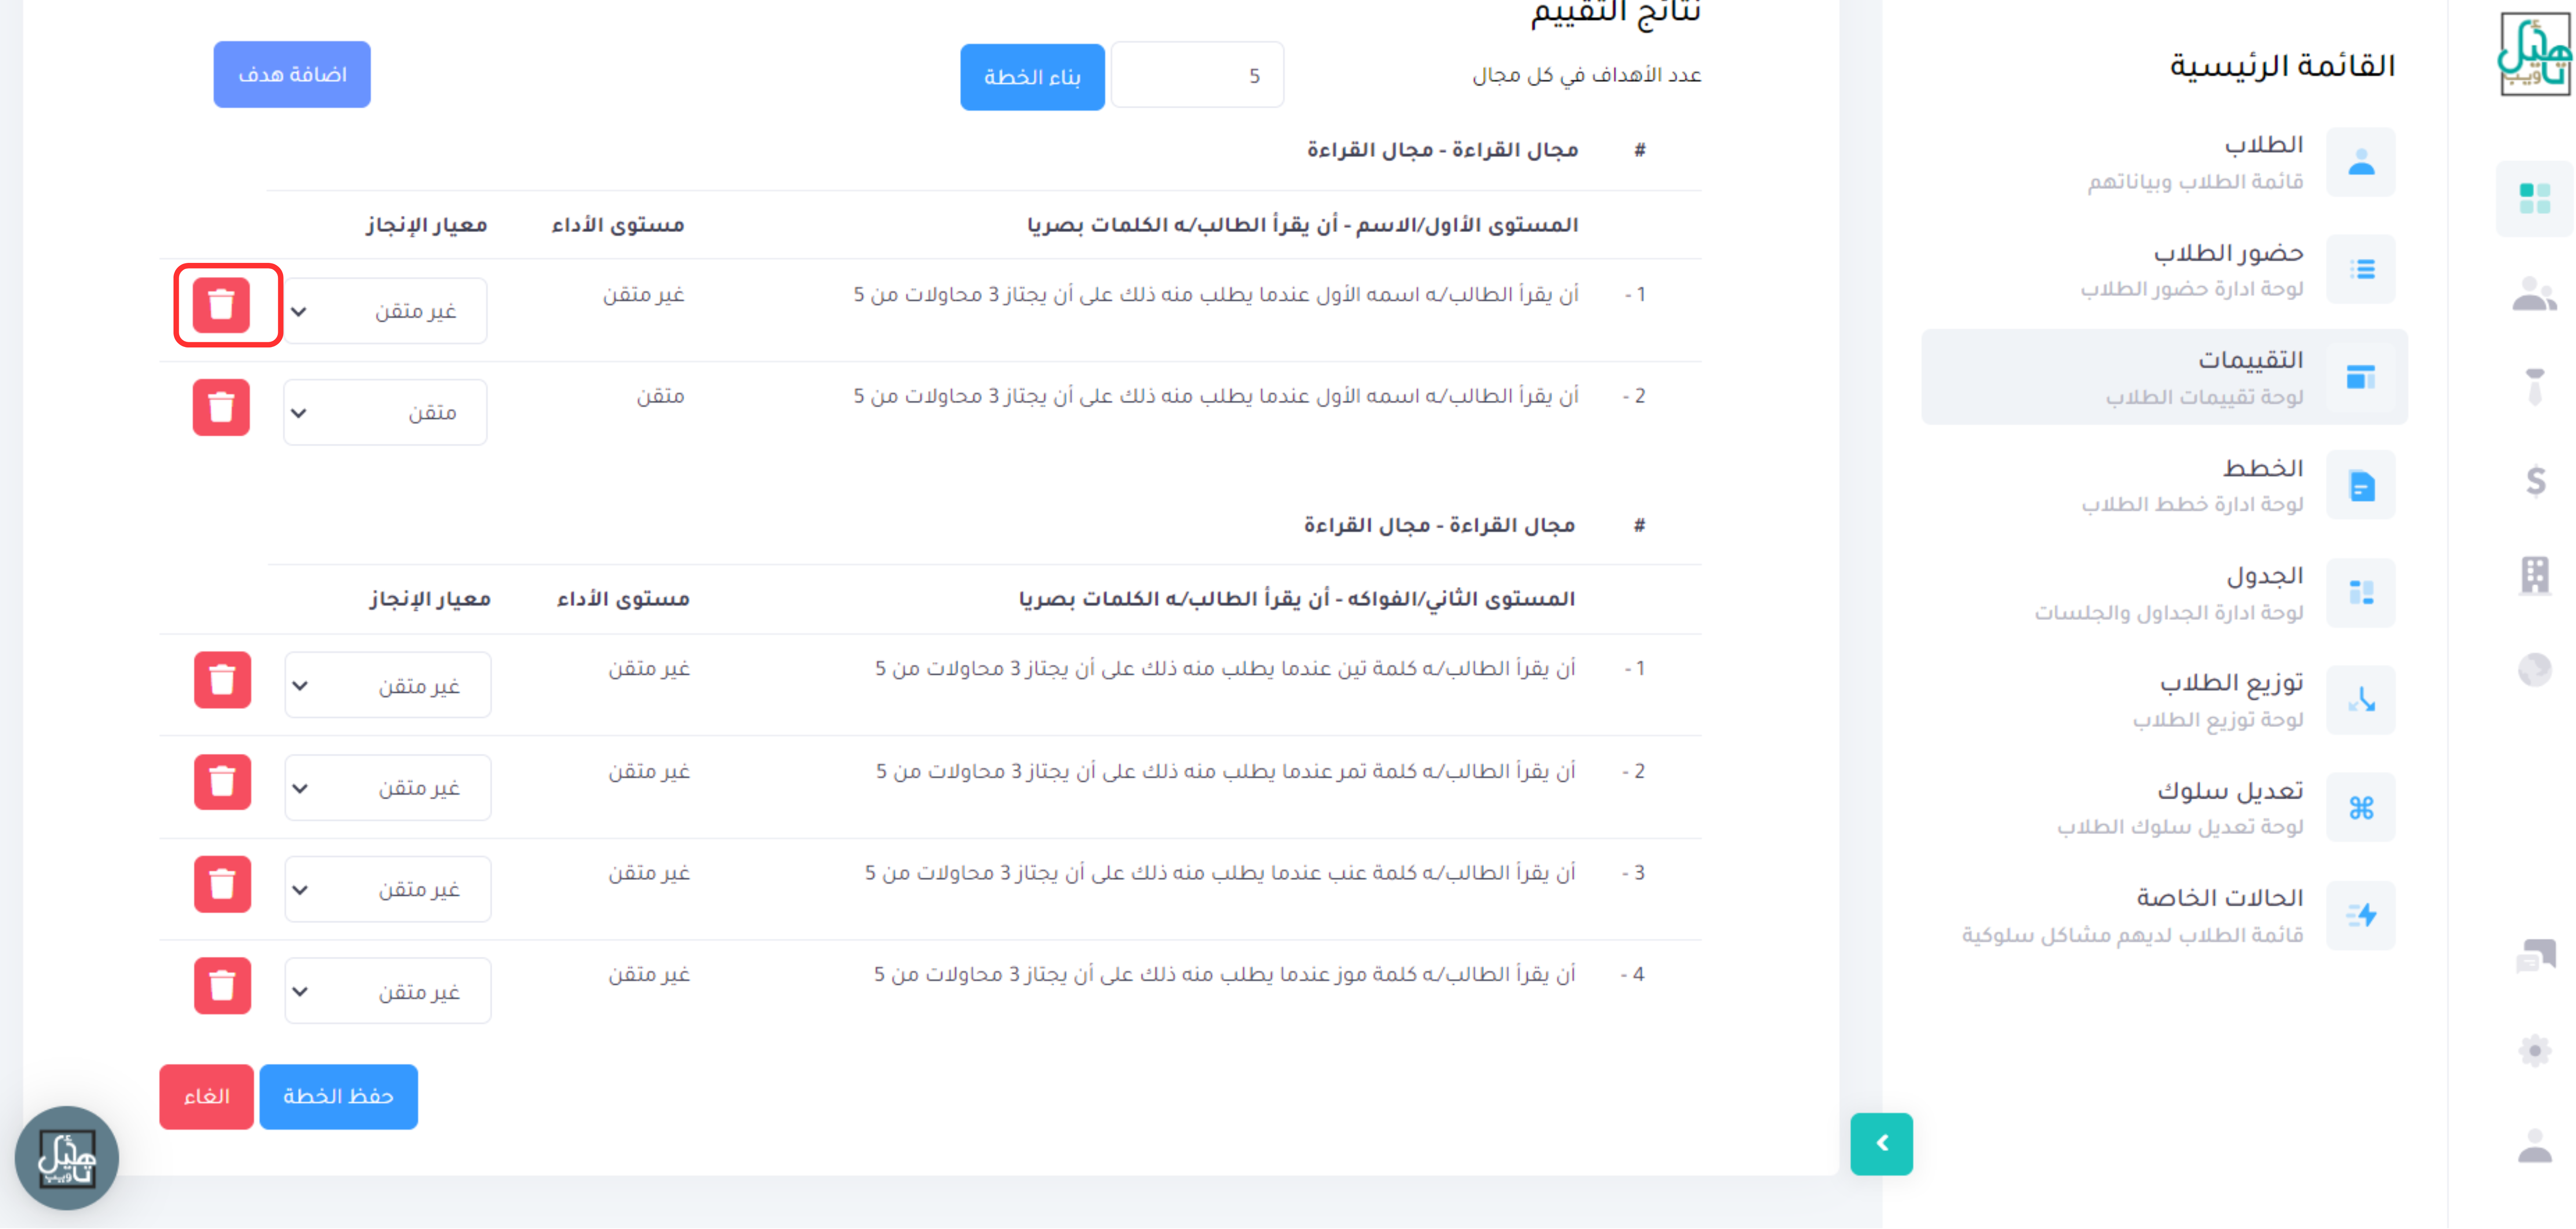The width and height of the screenshot is (2576, 1229).
Task: Open the settings gear icon in side rail
Action: pyautogui.click(x=2534, y=1051)
